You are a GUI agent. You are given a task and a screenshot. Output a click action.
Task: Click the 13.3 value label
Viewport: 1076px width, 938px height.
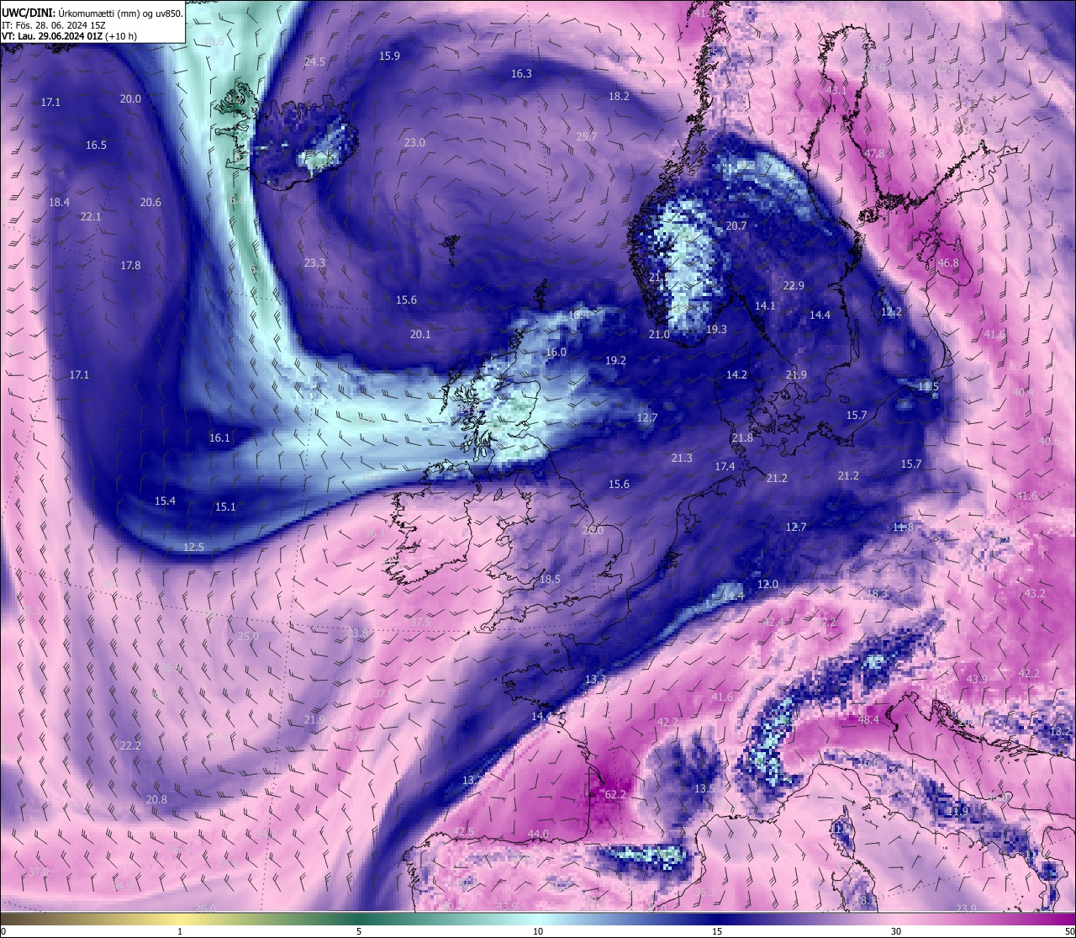[596, 678]
